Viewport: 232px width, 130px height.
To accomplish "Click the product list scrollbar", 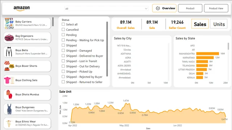I will tap(53, 22).
